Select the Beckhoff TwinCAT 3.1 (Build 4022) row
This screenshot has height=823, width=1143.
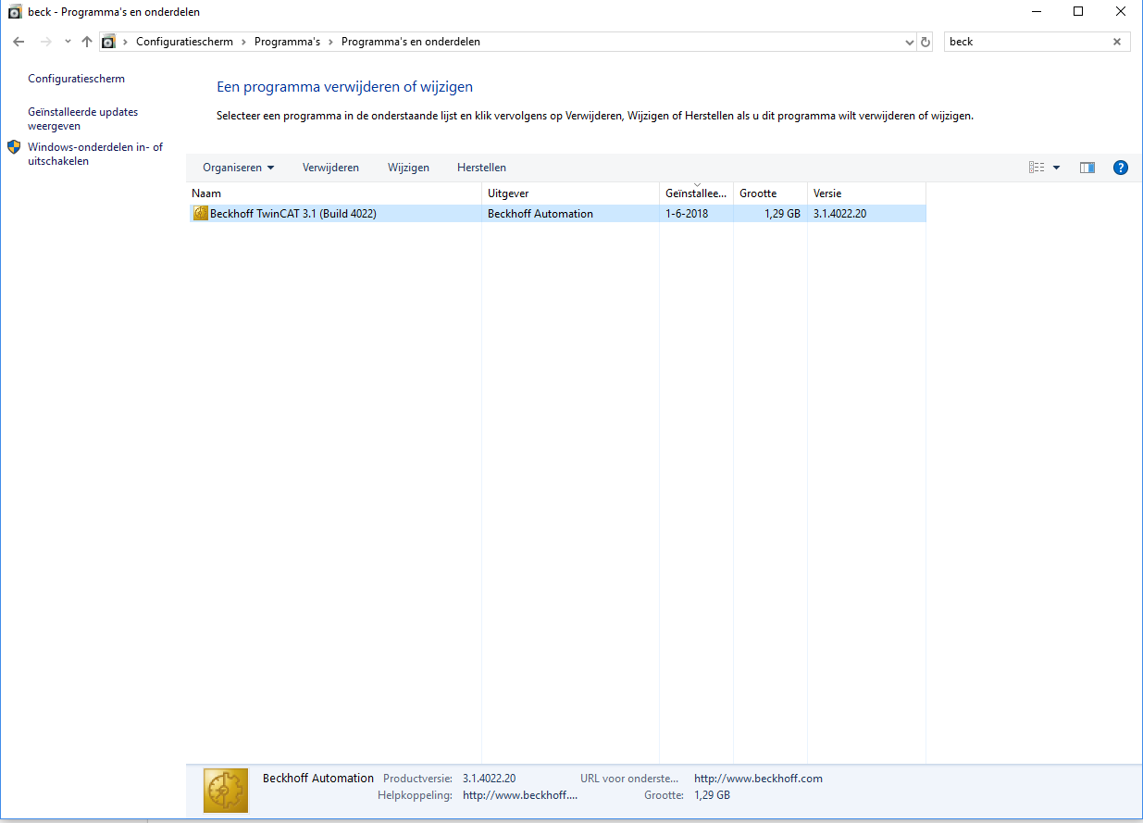point(556,214)
